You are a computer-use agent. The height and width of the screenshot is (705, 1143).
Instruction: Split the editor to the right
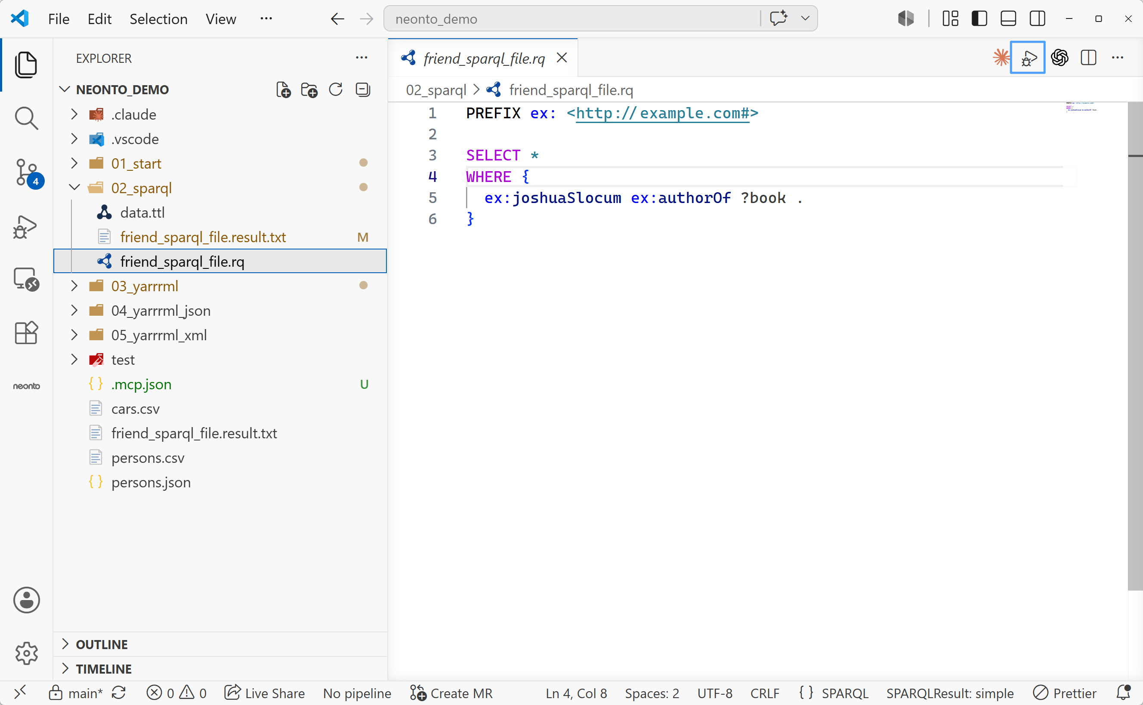[1088, 58]
